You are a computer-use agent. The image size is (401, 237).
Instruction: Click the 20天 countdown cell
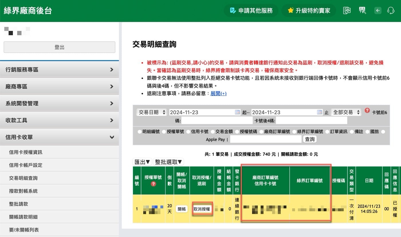click(170, 209)
